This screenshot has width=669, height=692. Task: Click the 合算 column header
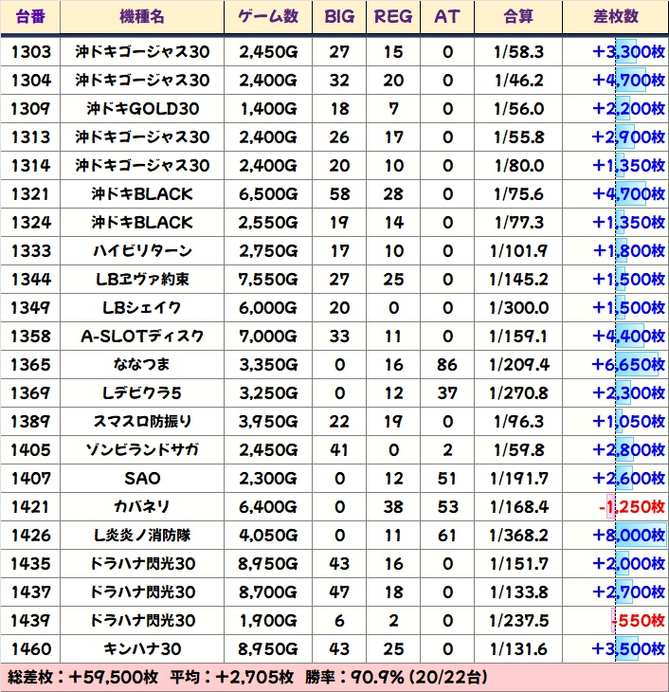click(517, 17)
